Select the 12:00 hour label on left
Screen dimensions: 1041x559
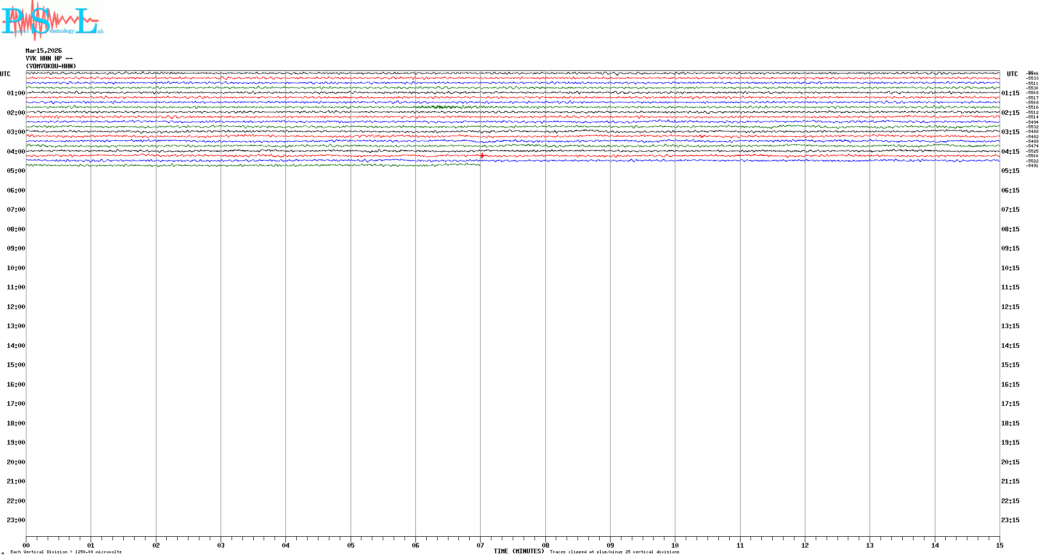click(16, 307)
